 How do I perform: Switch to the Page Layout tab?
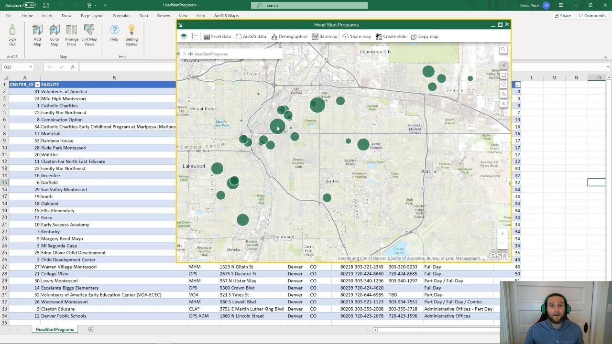pos(92,16)
